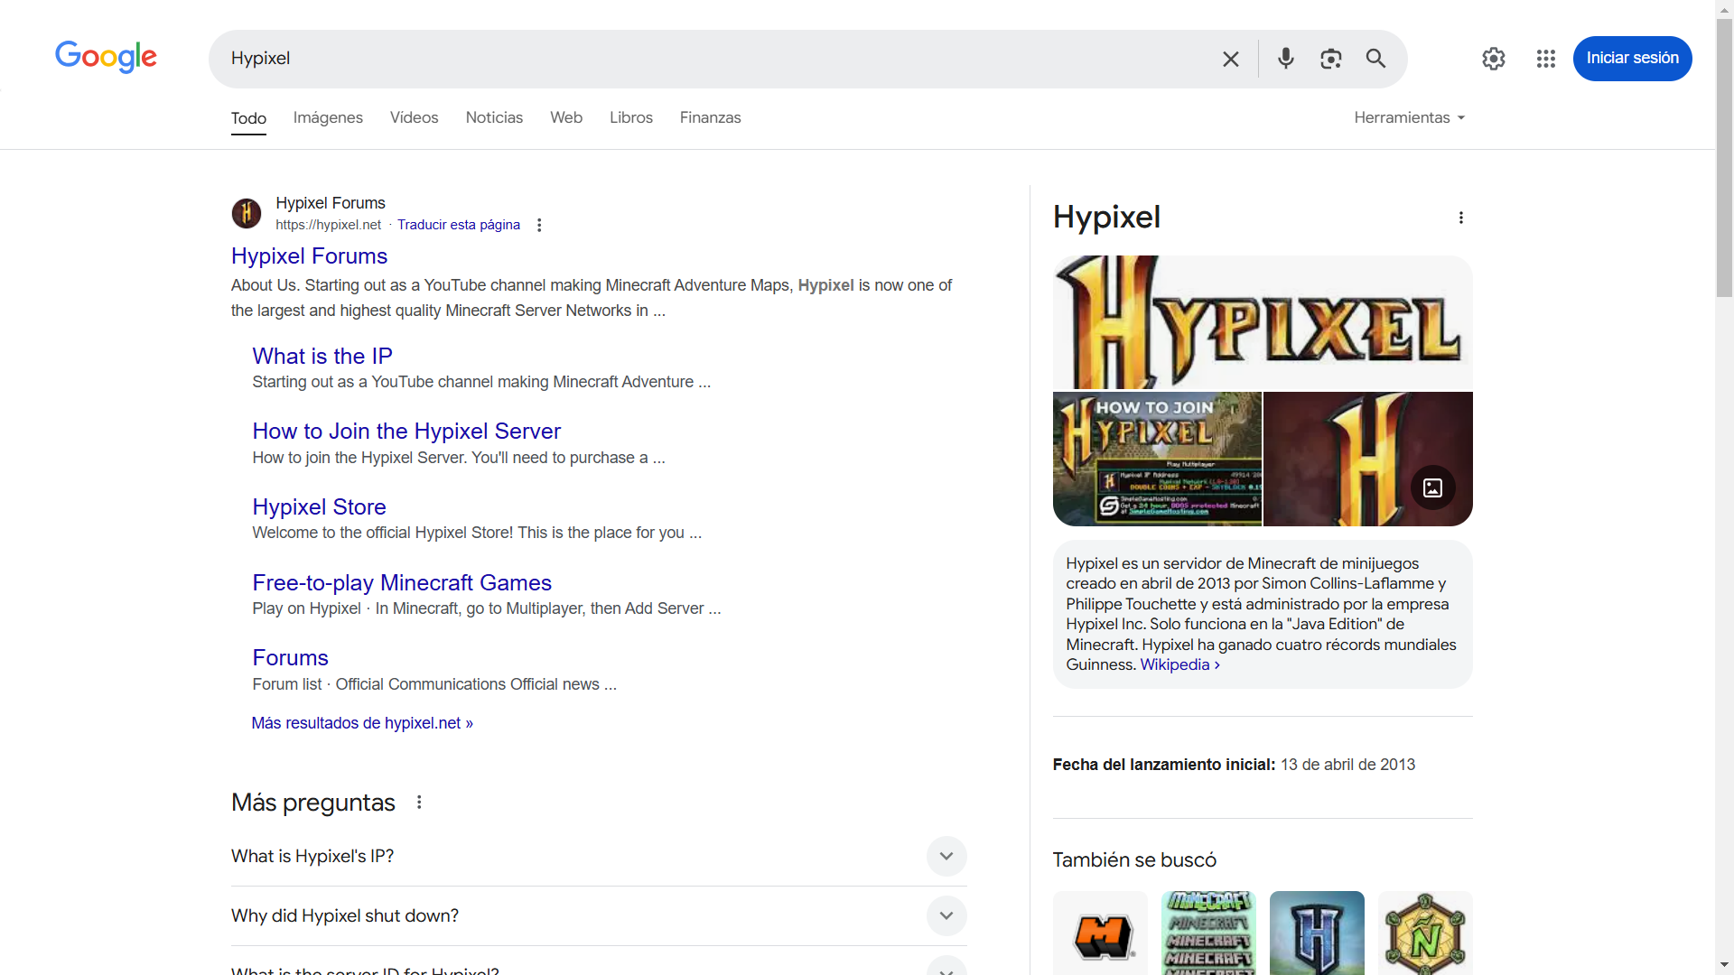1734x975 pixels.
Task: Open the Minecraft text logo related search
Action: coord(1208,933)
